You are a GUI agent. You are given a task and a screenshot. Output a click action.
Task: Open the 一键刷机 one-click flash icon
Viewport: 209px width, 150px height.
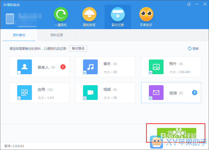61,14
